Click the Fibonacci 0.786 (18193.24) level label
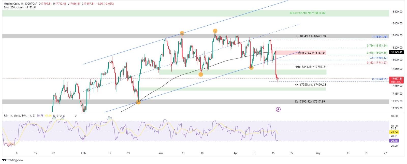The image size is (407, 164). coord(377,46)
